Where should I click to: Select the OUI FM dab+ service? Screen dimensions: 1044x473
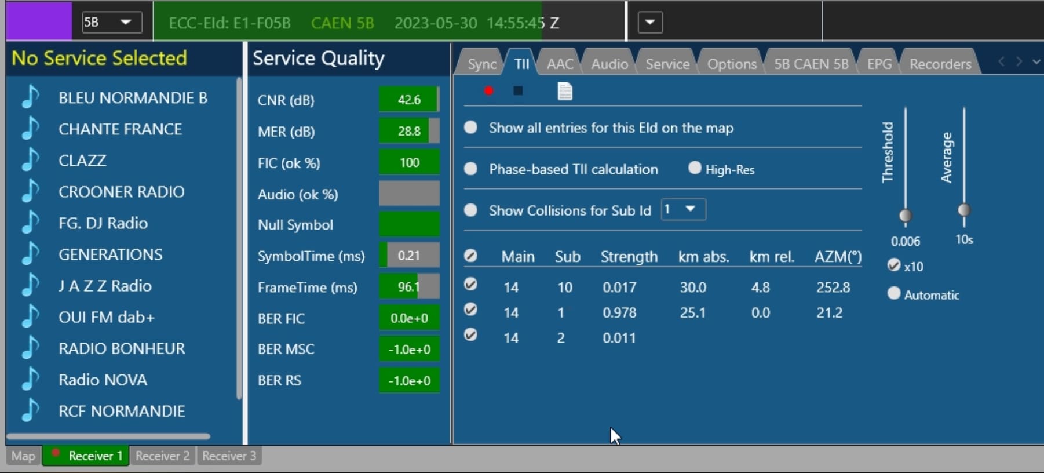(x=107, y=317)
